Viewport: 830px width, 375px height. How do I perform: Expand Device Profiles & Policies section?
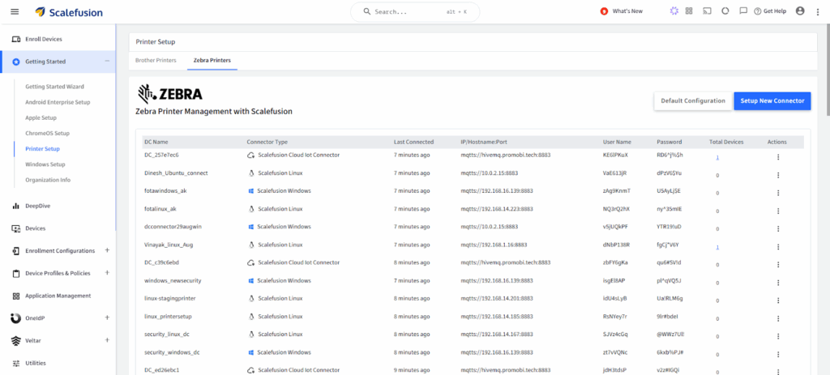point(107,273)
